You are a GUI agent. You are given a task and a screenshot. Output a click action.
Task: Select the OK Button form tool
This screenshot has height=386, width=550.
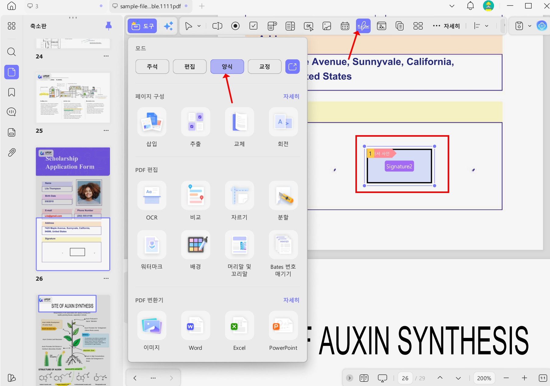coord(308,26)
